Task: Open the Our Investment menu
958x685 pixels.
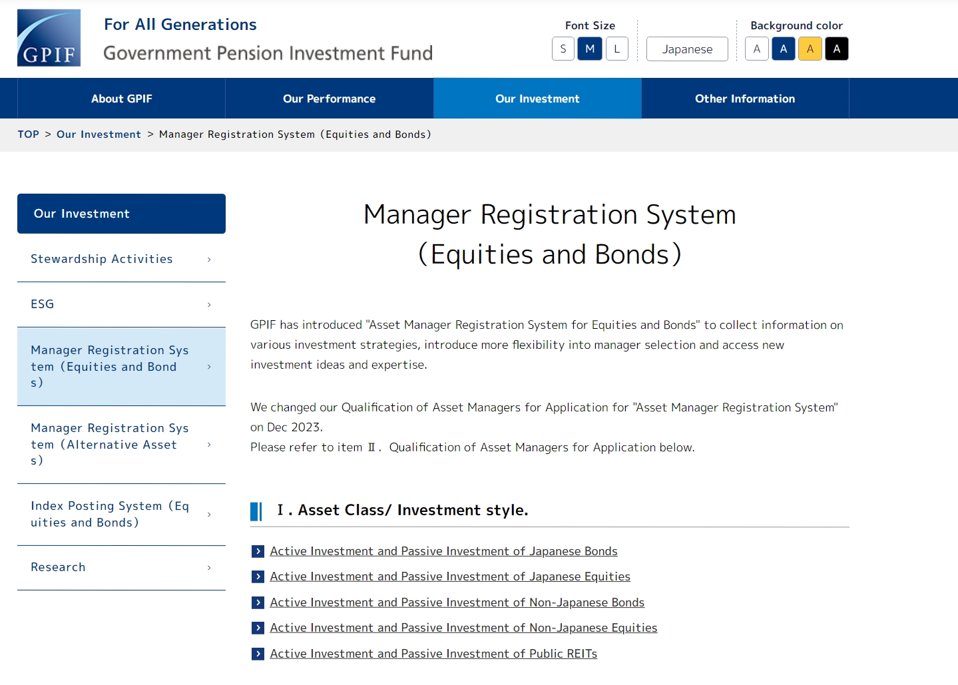Action: coord(537,99)
